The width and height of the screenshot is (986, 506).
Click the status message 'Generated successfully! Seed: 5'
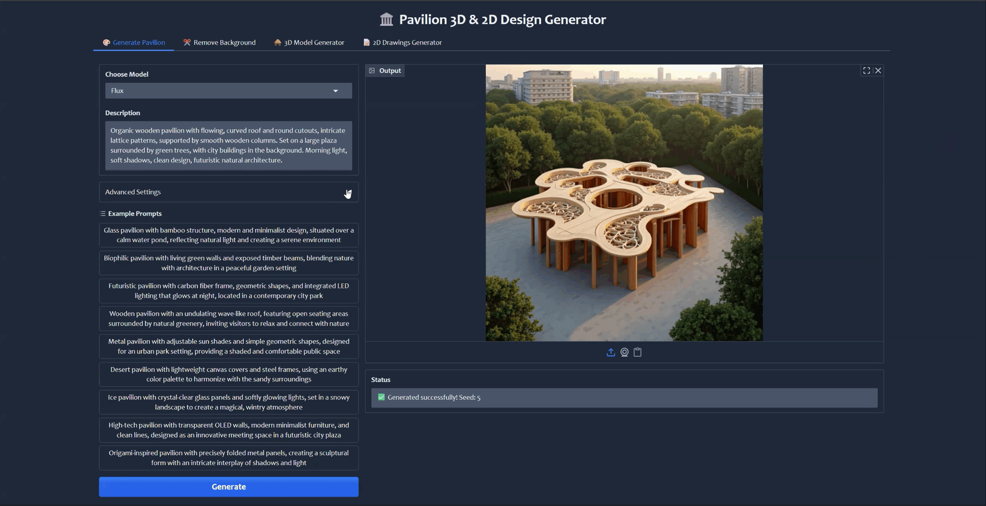[x=434, y=397]
